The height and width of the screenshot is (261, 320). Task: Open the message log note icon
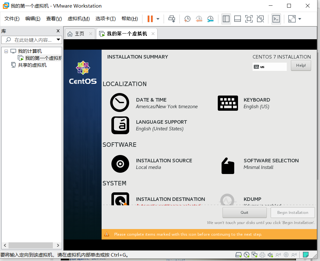(306, 255)
